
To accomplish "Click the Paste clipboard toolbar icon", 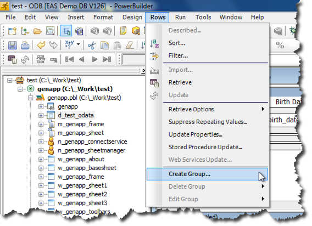I will pyautogui.click(x=117, y=46).
